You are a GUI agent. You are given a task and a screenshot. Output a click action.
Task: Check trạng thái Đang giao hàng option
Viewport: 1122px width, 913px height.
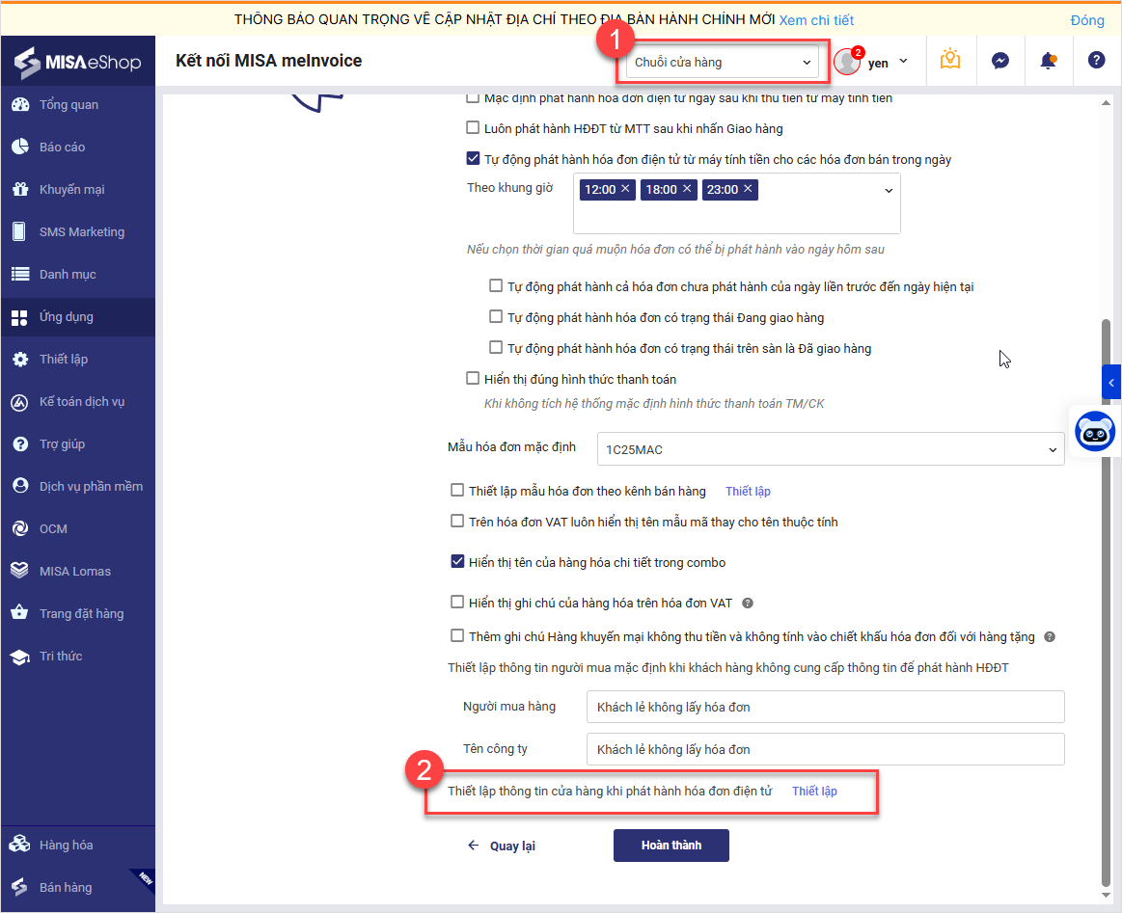[496, 317]
